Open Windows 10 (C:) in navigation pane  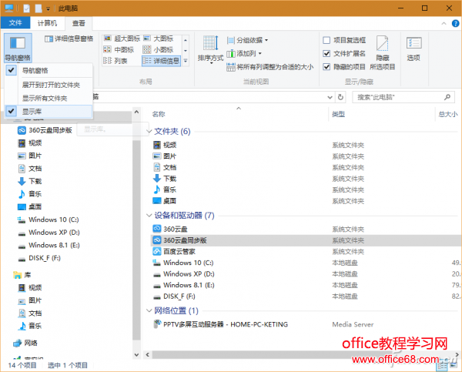click(49, 220)
